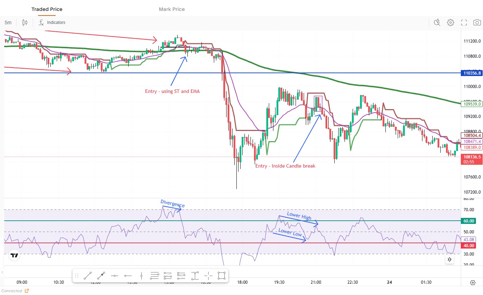
Task: Select the Trend Line drawing tool
Action: point(88,276)
